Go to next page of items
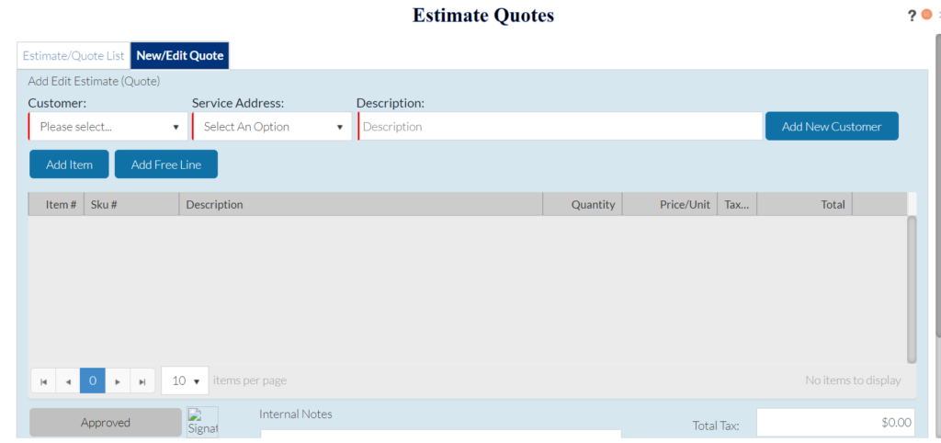Image resolution: width=941 pixels, height=443 pixels. 118,381
